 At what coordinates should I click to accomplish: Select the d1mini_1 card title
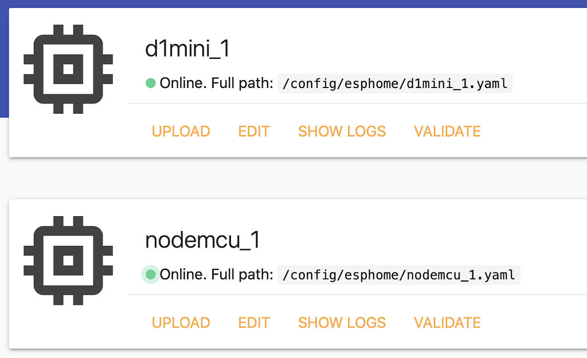click(187, 49)
